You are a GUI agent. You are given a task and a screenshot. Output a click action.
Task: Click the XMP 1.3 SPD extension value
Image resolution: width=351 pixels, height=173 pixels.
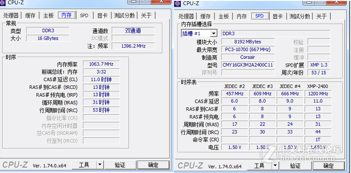click(319, 65)
